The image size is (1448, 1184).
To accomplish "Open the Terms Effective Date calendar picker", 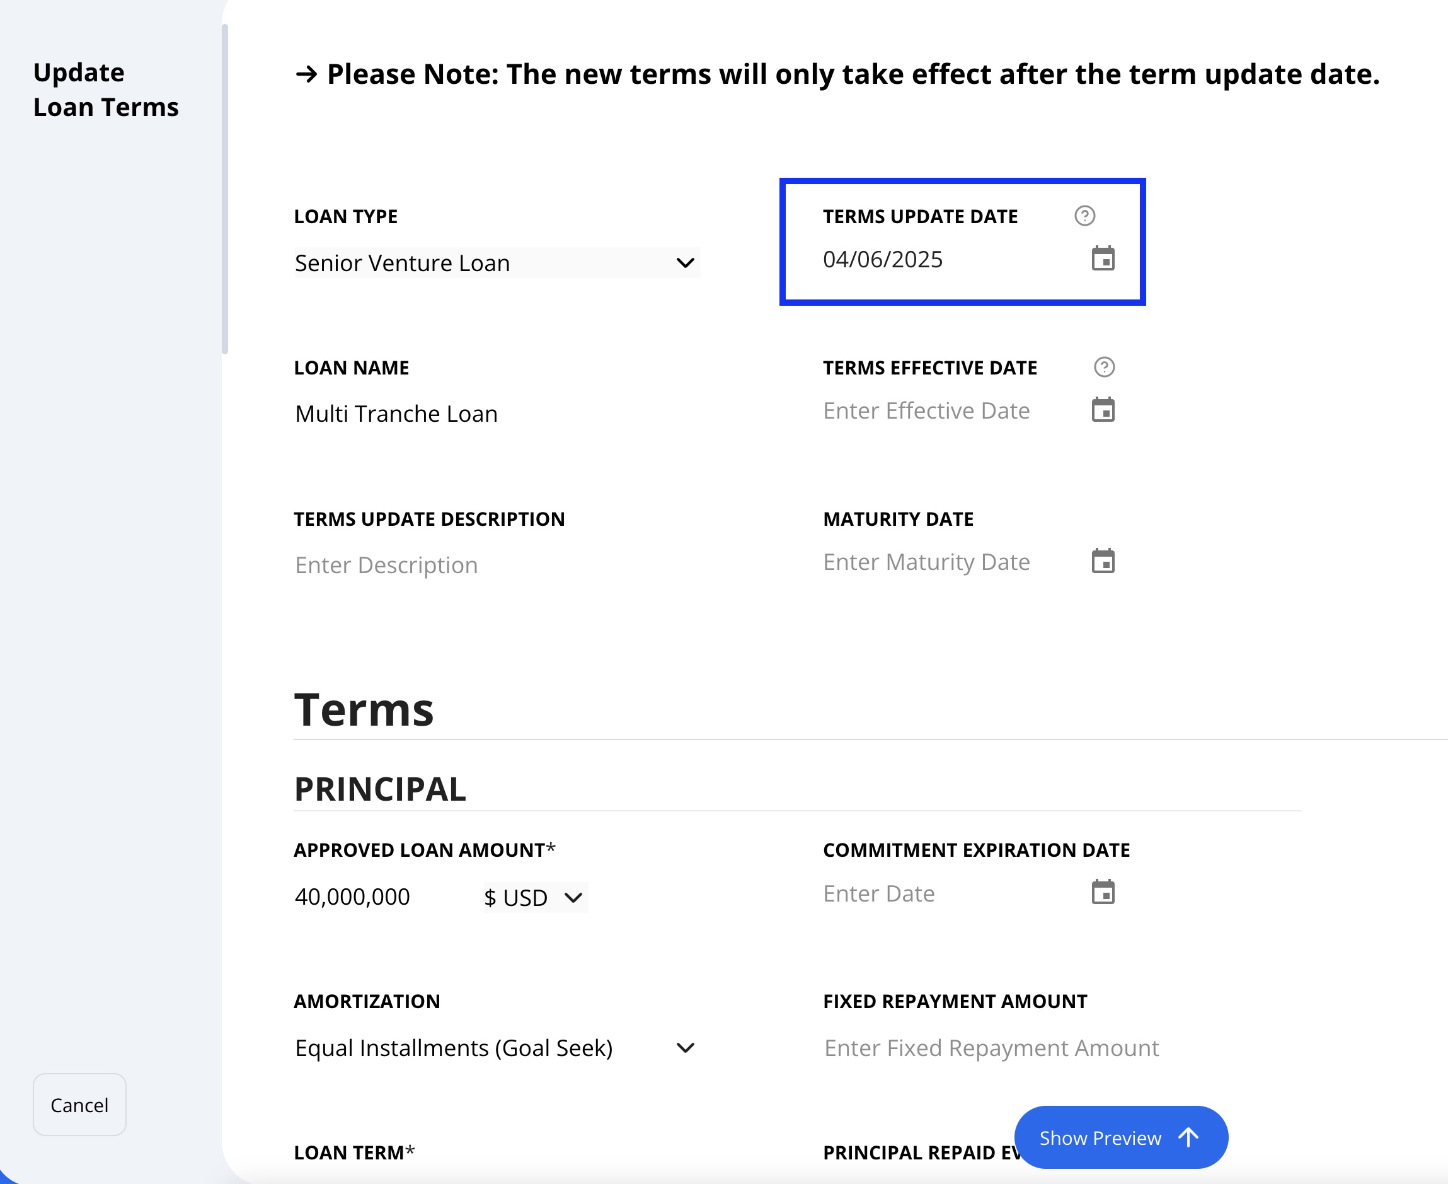I will pyautogui.click(x=1102, y=410).
